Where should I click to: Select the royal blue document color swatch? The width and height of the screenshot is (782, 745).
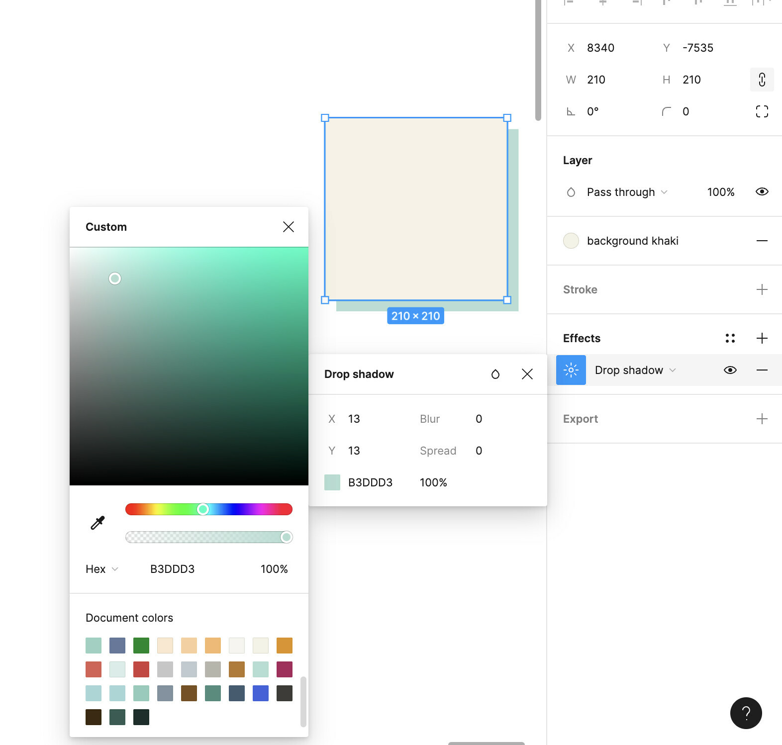(x=261, y=693)
